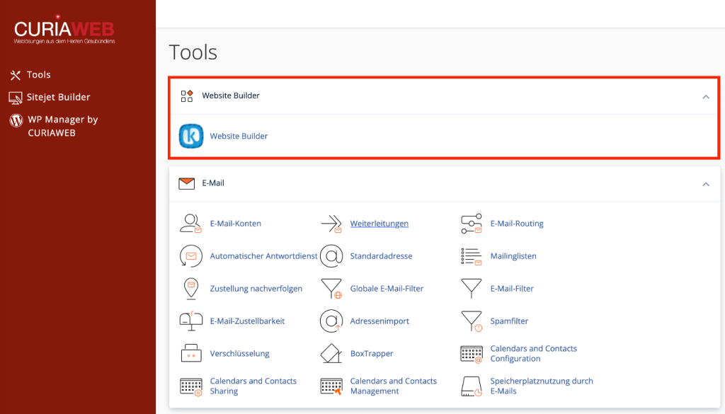
Task: Open E-Mail-Zustellbarkeit link
Action: point(247,321)
